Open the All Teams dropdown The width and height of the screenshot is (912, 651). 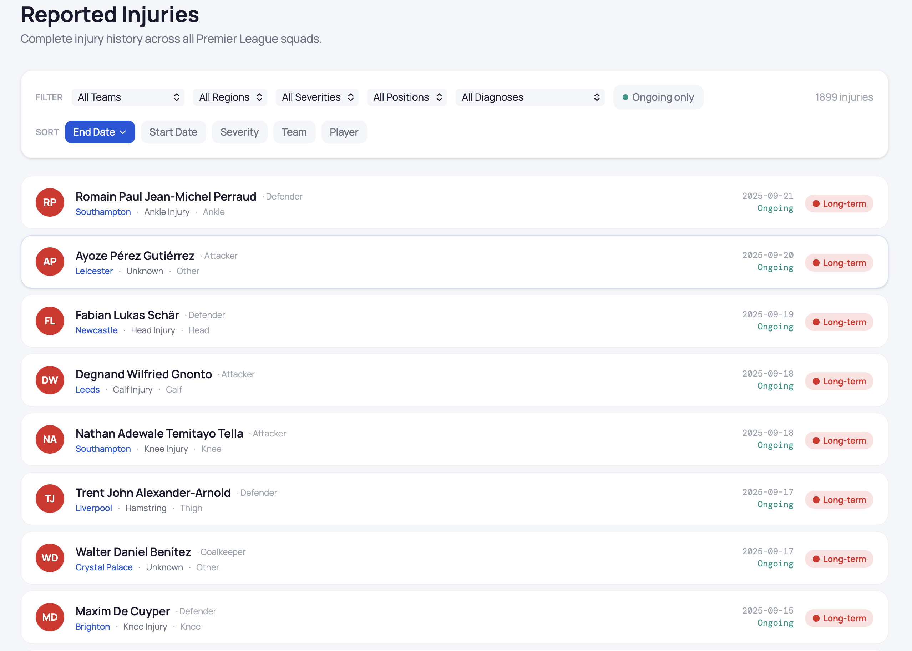click(128, 97)
